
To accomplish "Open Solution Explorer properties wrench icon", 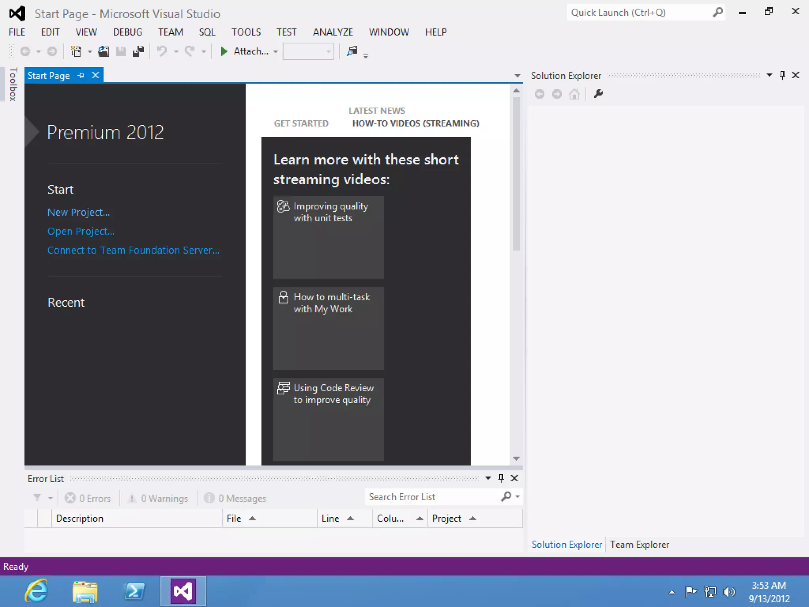I will (598, 94).
